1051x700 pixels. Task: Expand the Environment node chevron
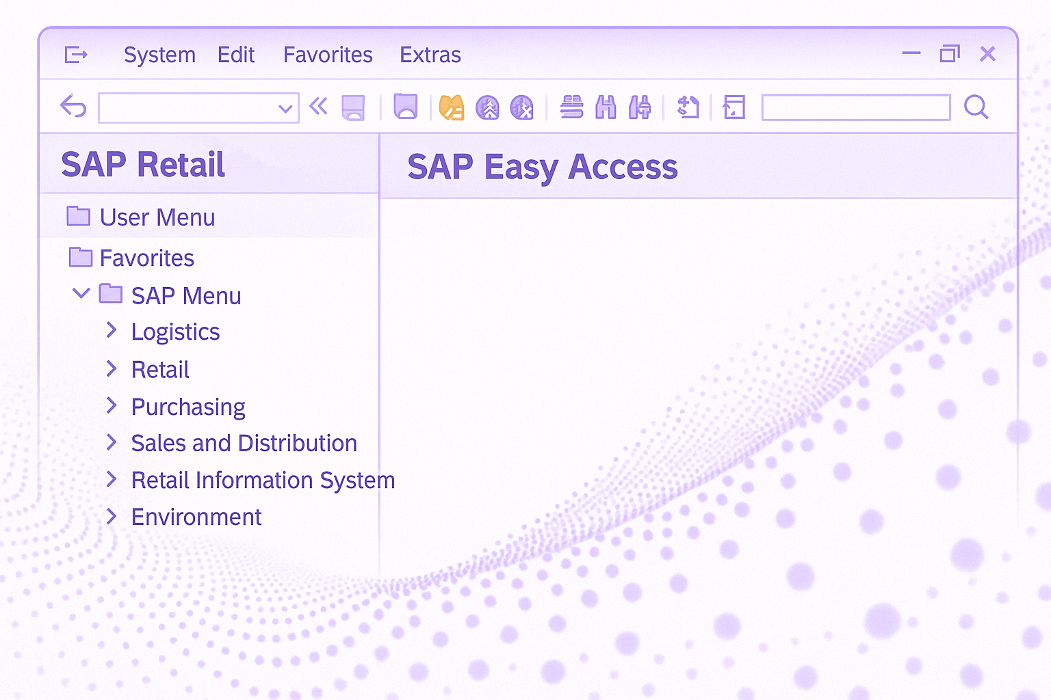(112, 516)
